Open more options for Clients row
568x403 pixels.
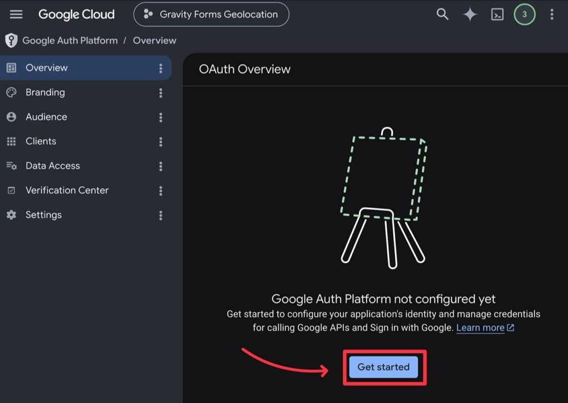160,142
